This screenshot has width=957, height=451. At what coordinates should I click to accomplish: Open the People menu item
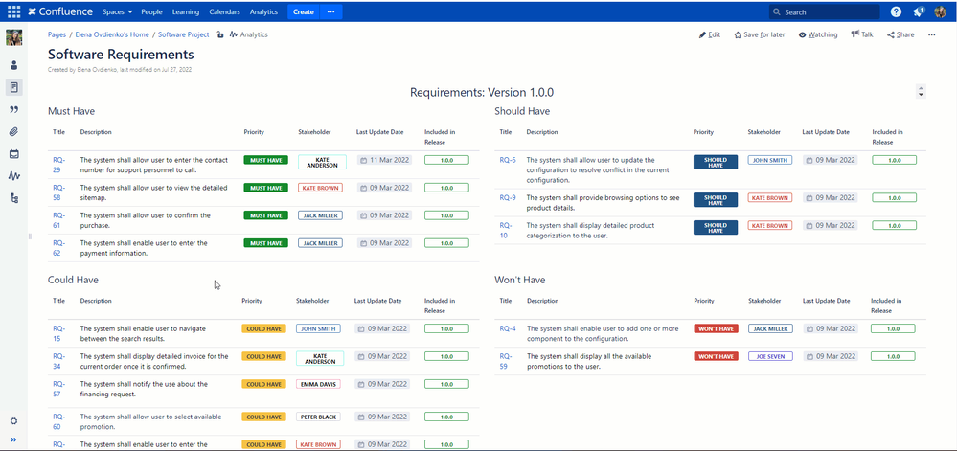151,11
